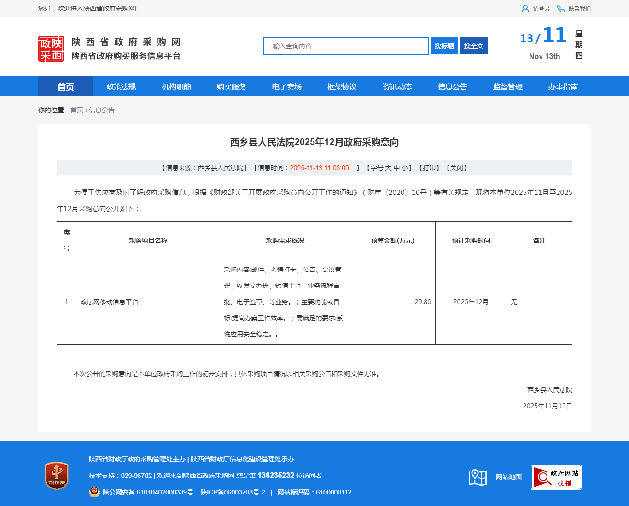Screen dimensions: 629x506
Task: Click the user login icon
Action: tap(525, 9)
